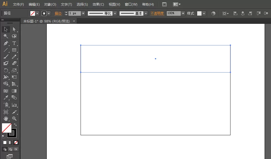Select the Eyedropper tool

pyautogui.click(x=6, y=98)
